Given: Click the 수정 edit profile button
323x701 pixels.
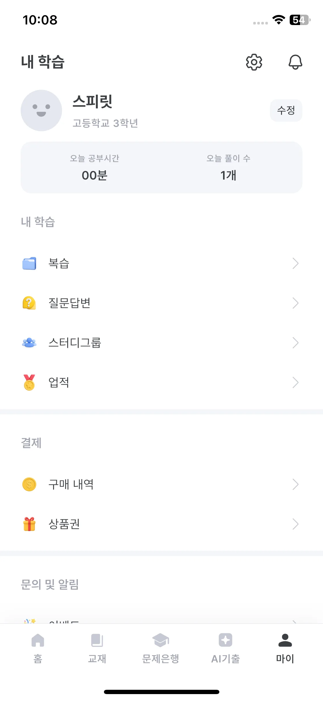Looking at the screenshot, I should pyautogui.click(x=286, y=111).
